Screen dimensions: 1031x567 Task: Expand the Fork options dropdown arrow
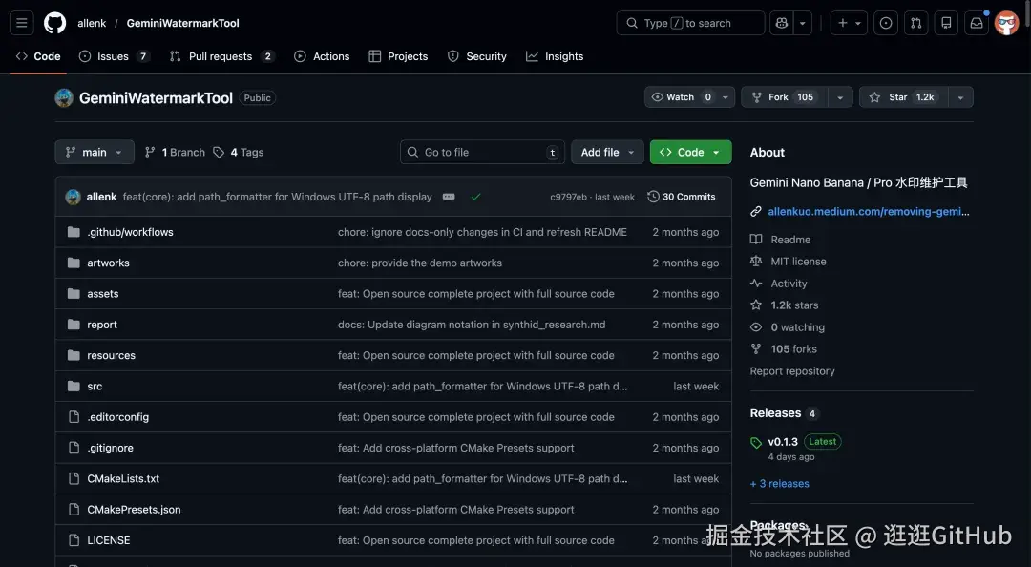click(840, 97)
